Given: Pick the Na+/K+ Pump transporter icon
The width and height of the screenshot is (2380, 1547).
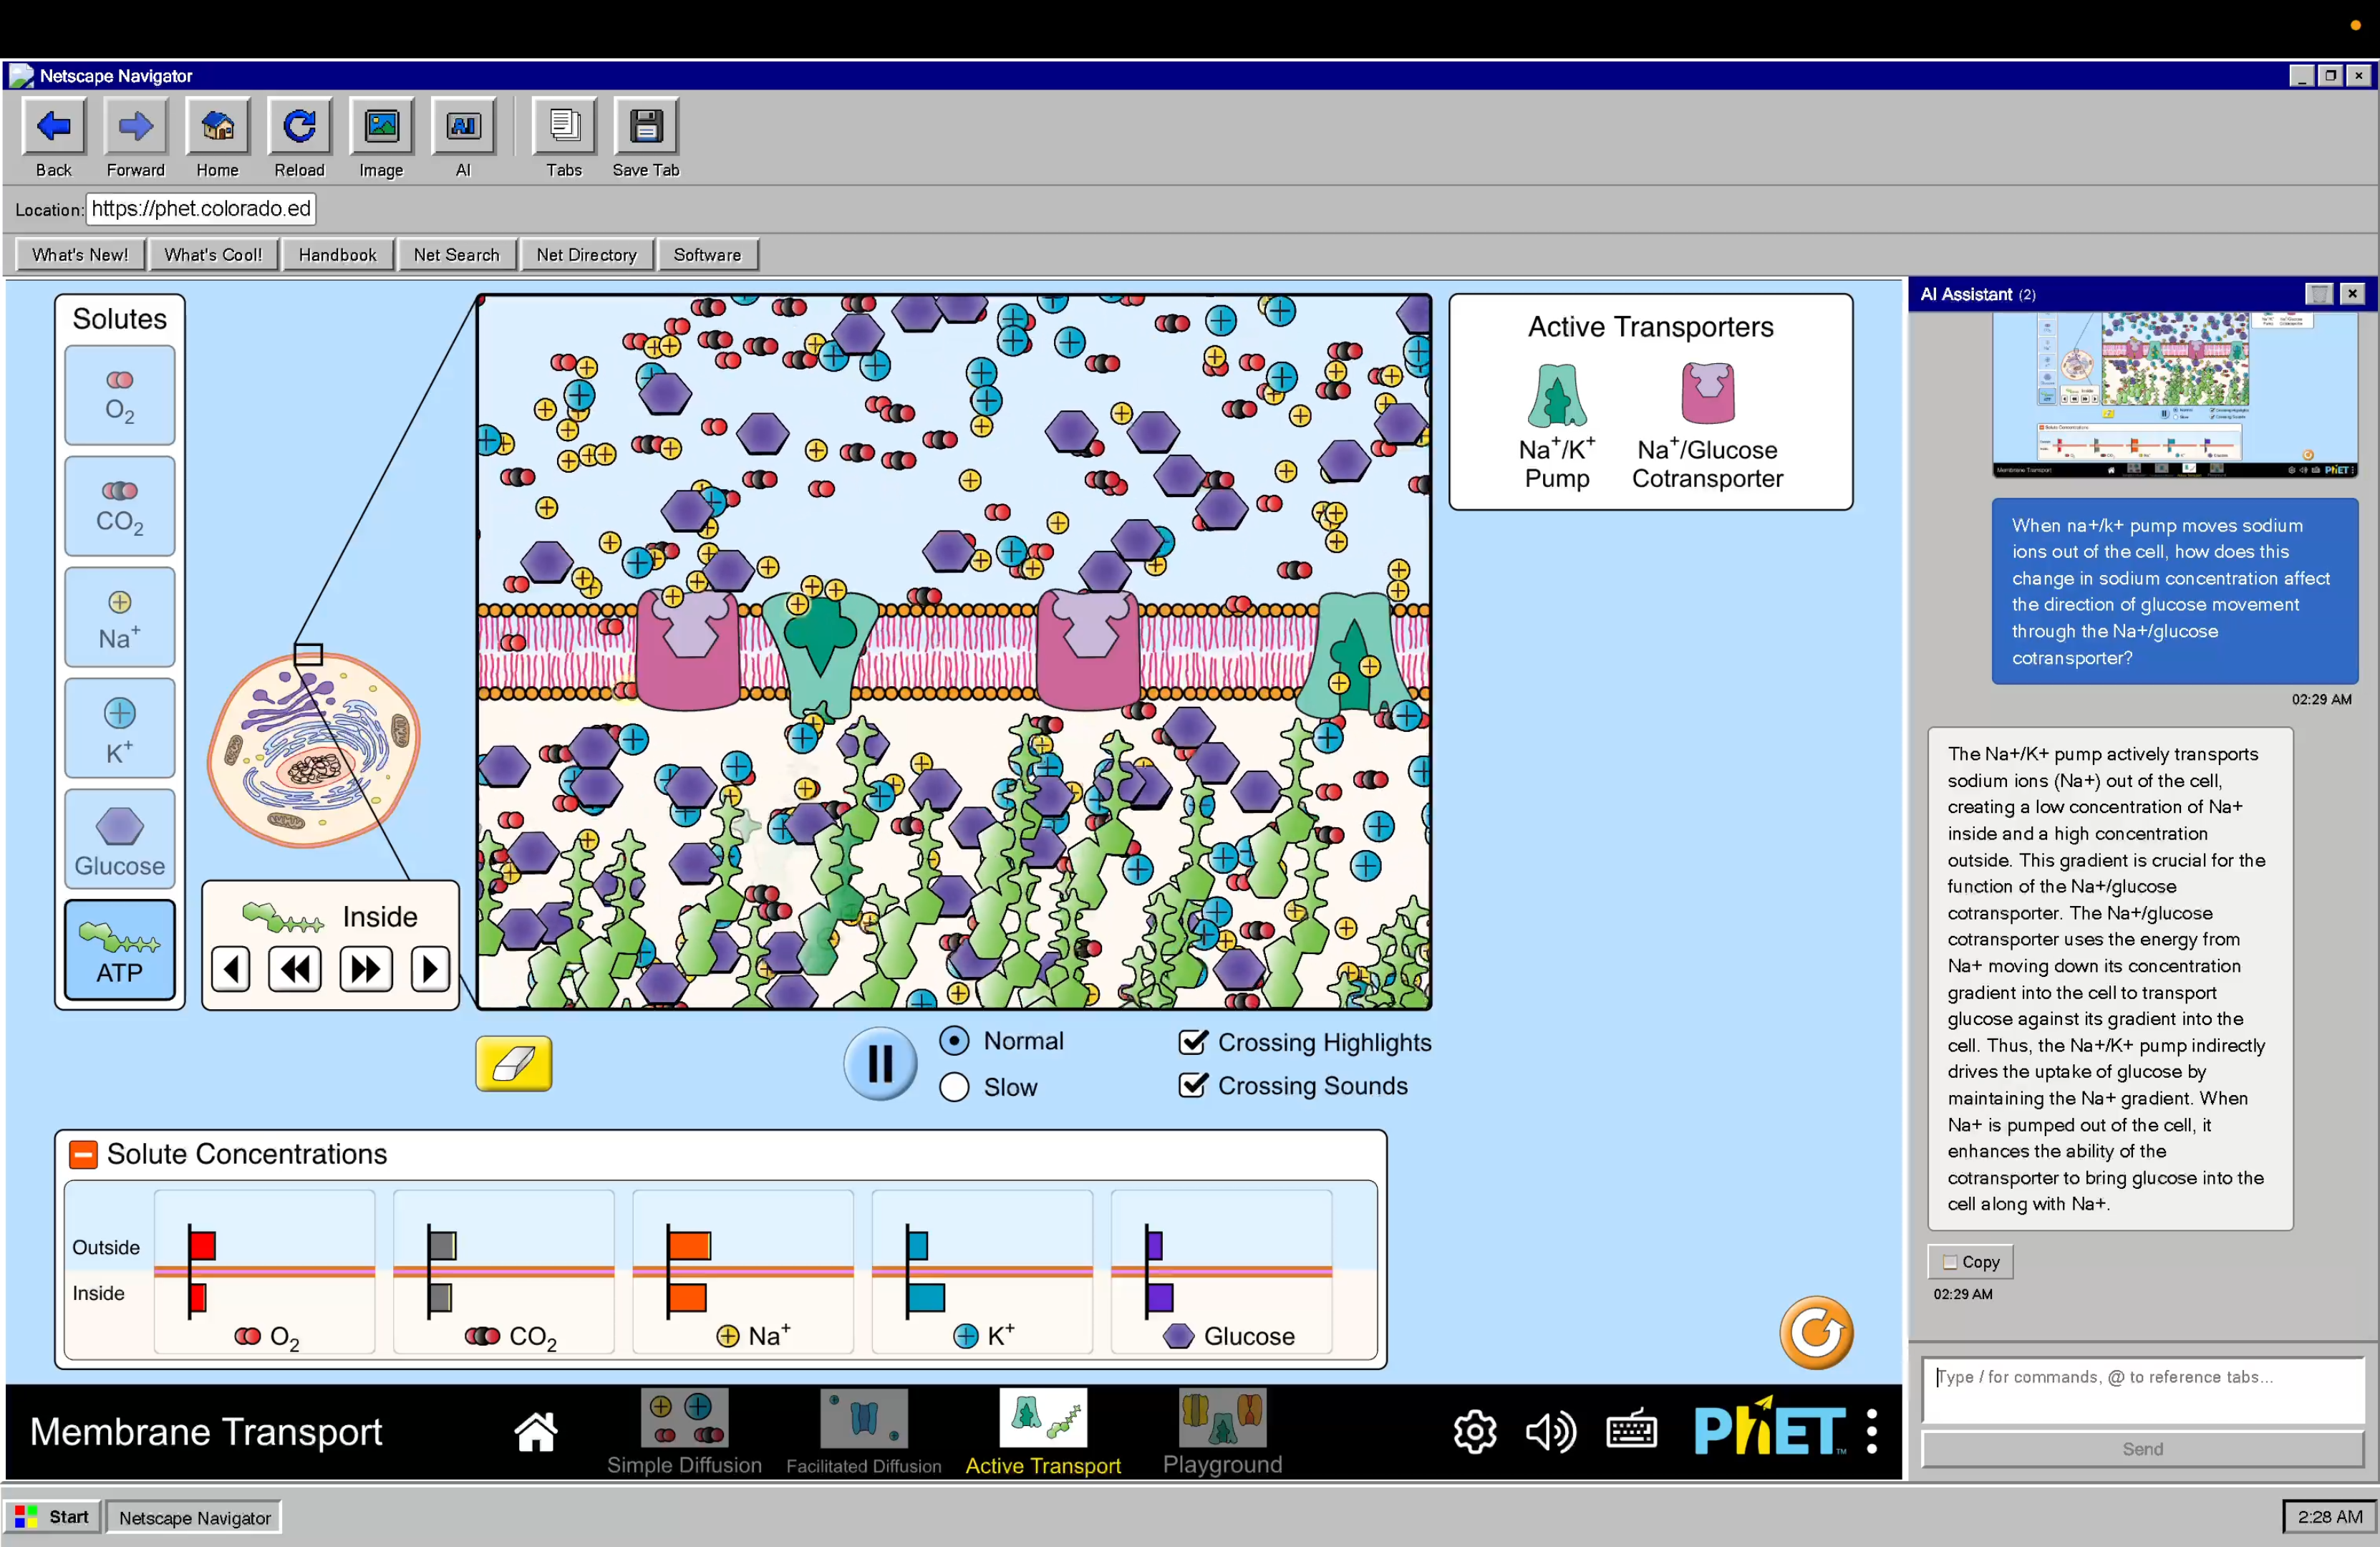Looking at the screenshot, I should (x=1556, y=396).
